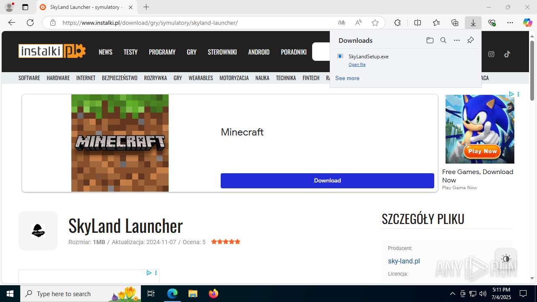Go to NAUKA category link

262,78
